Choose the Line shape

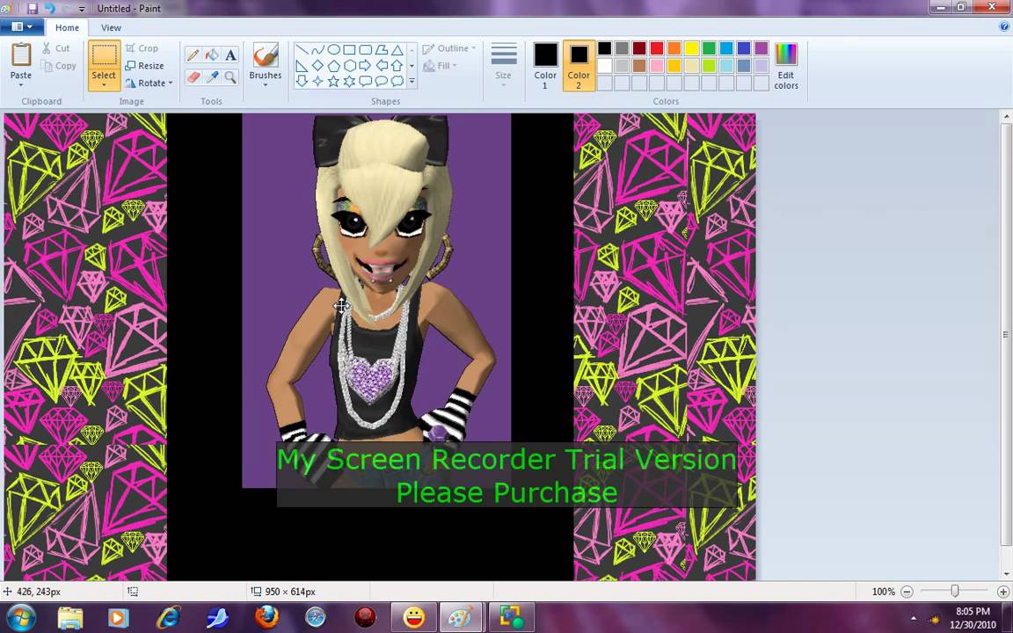coord(302,50)
